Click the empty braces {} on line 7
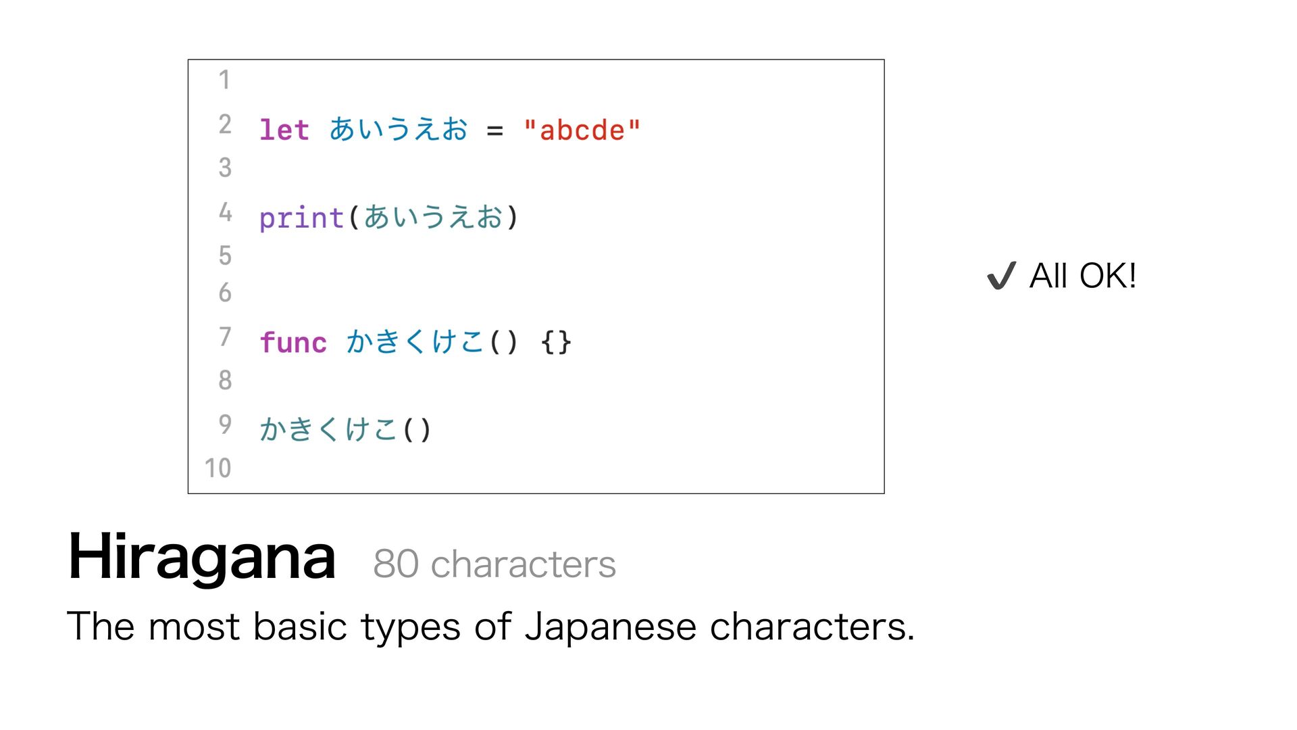The height and width of the screenshot is (730, 1297). (x=556, y=342)
